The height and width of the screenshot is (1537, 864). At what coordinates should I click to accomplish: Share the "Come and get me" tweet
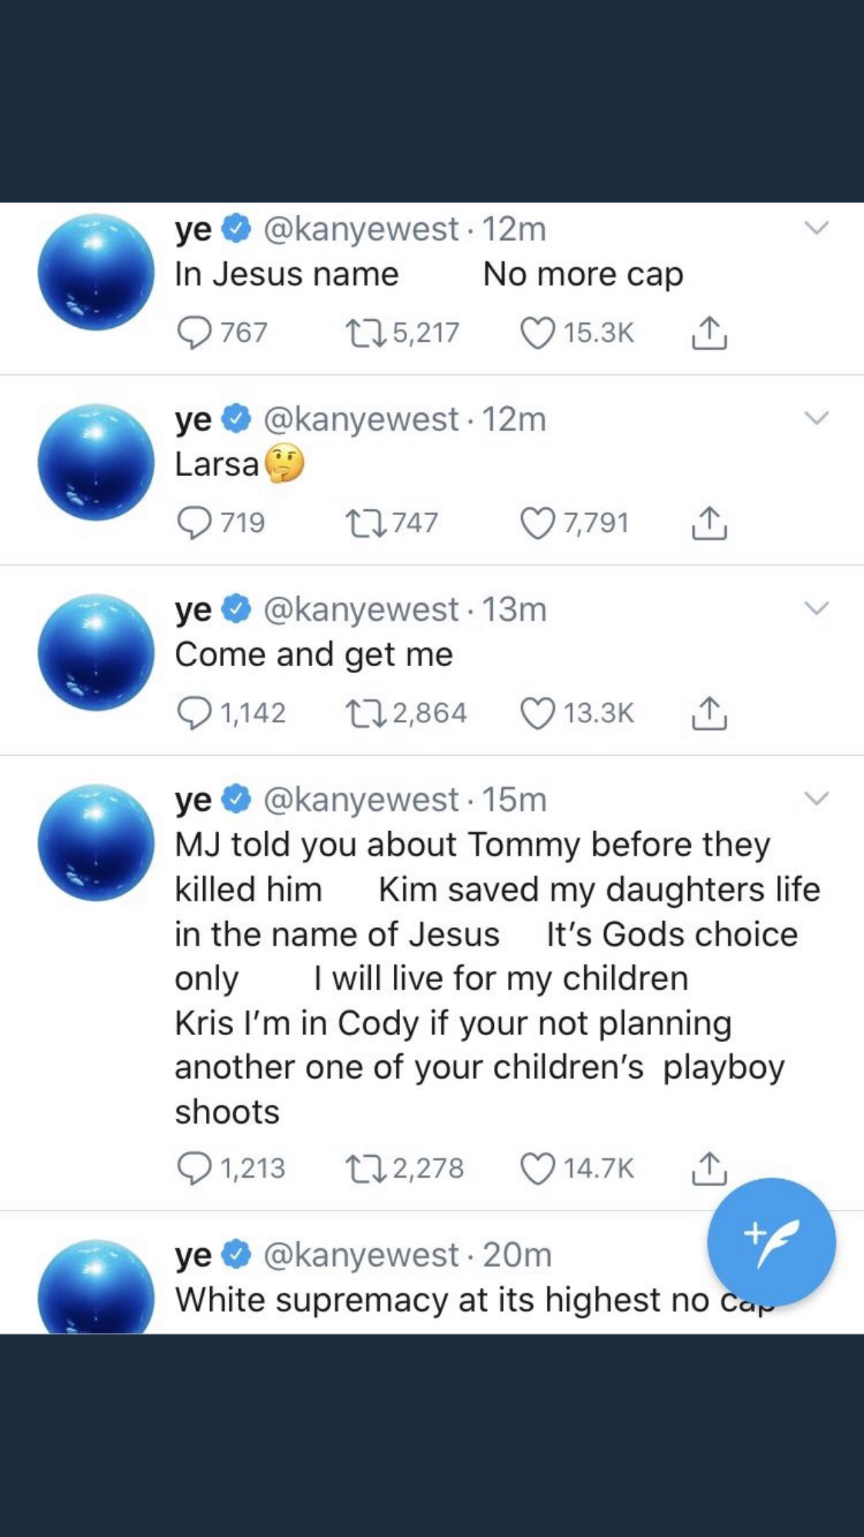coord(709,713)
